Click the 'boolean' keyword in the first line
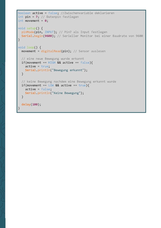 [24, 13]
